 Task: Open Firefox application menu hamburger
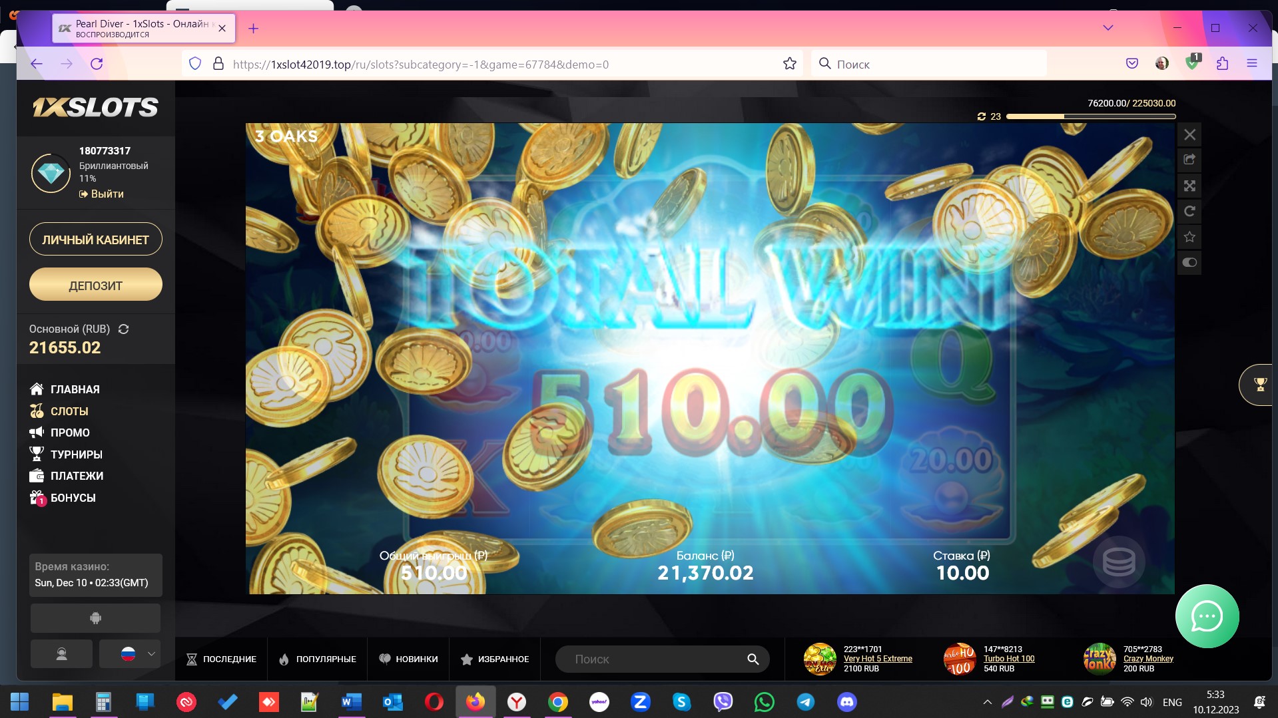[1252, 64]
